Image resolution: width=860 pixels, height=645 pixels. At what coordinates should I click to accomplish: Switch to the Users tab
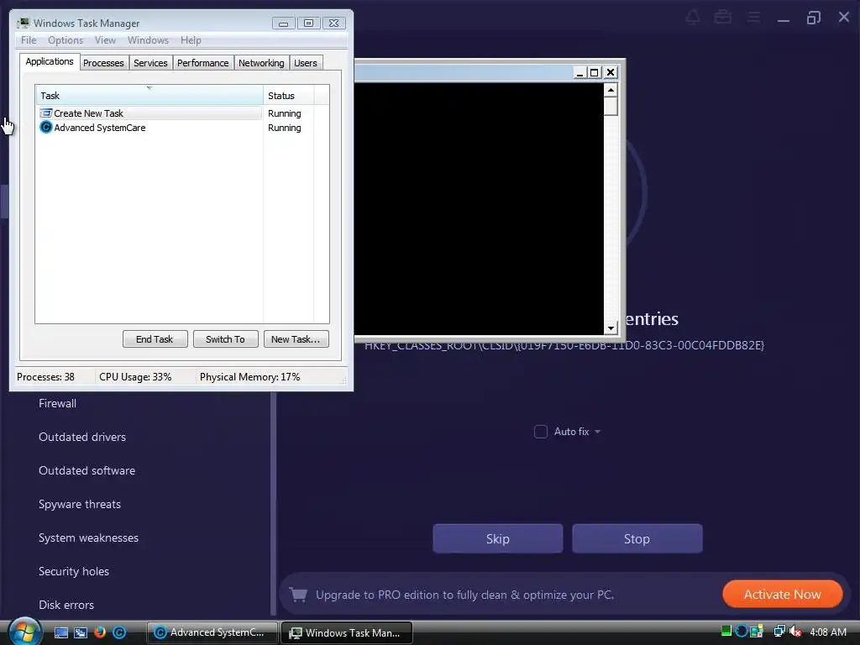click(x=306, y=63)
